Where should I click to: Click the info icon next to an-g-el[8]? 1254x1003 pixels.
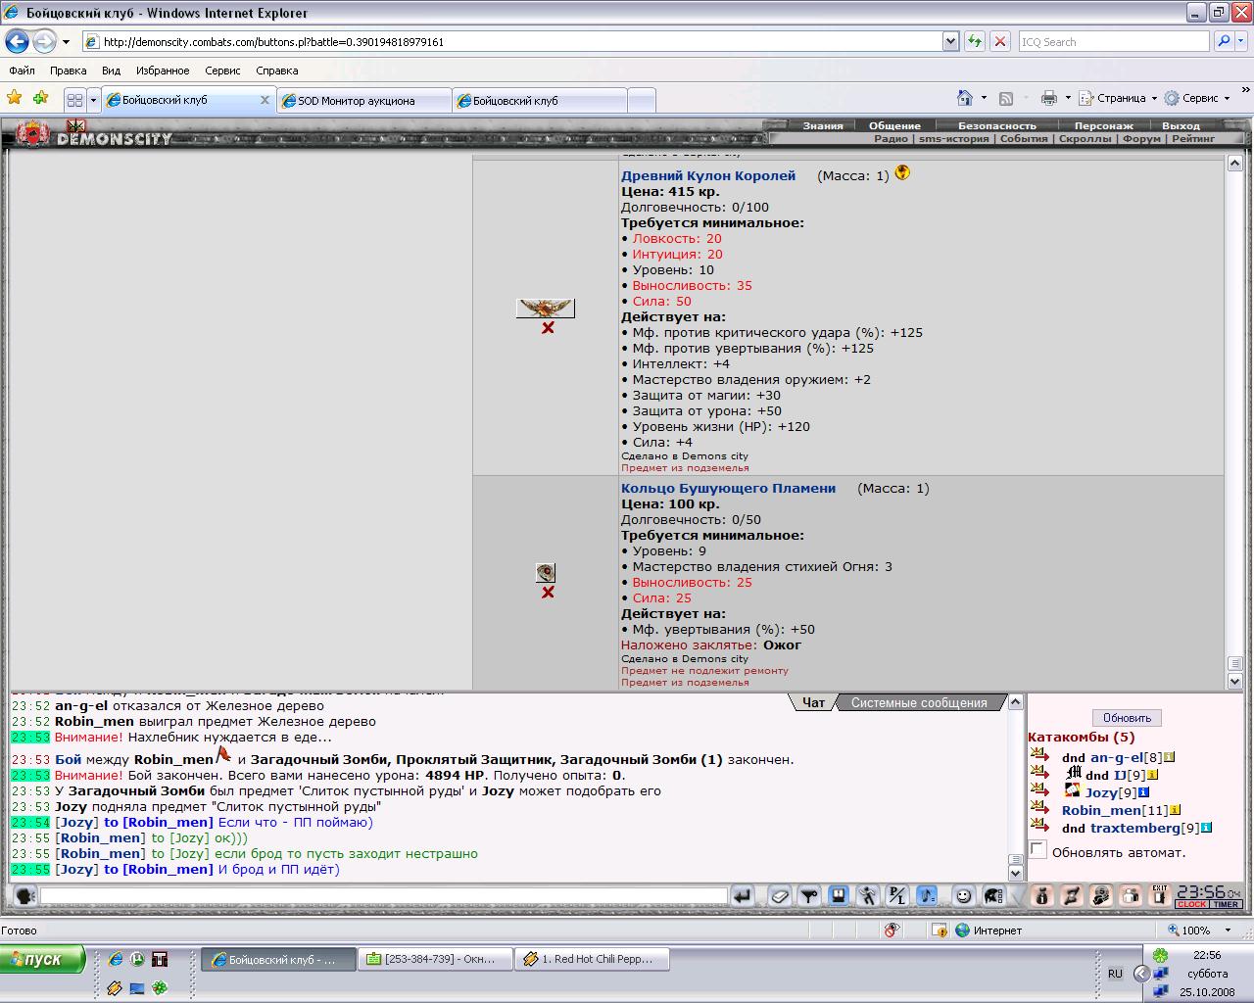point(1170,757)
